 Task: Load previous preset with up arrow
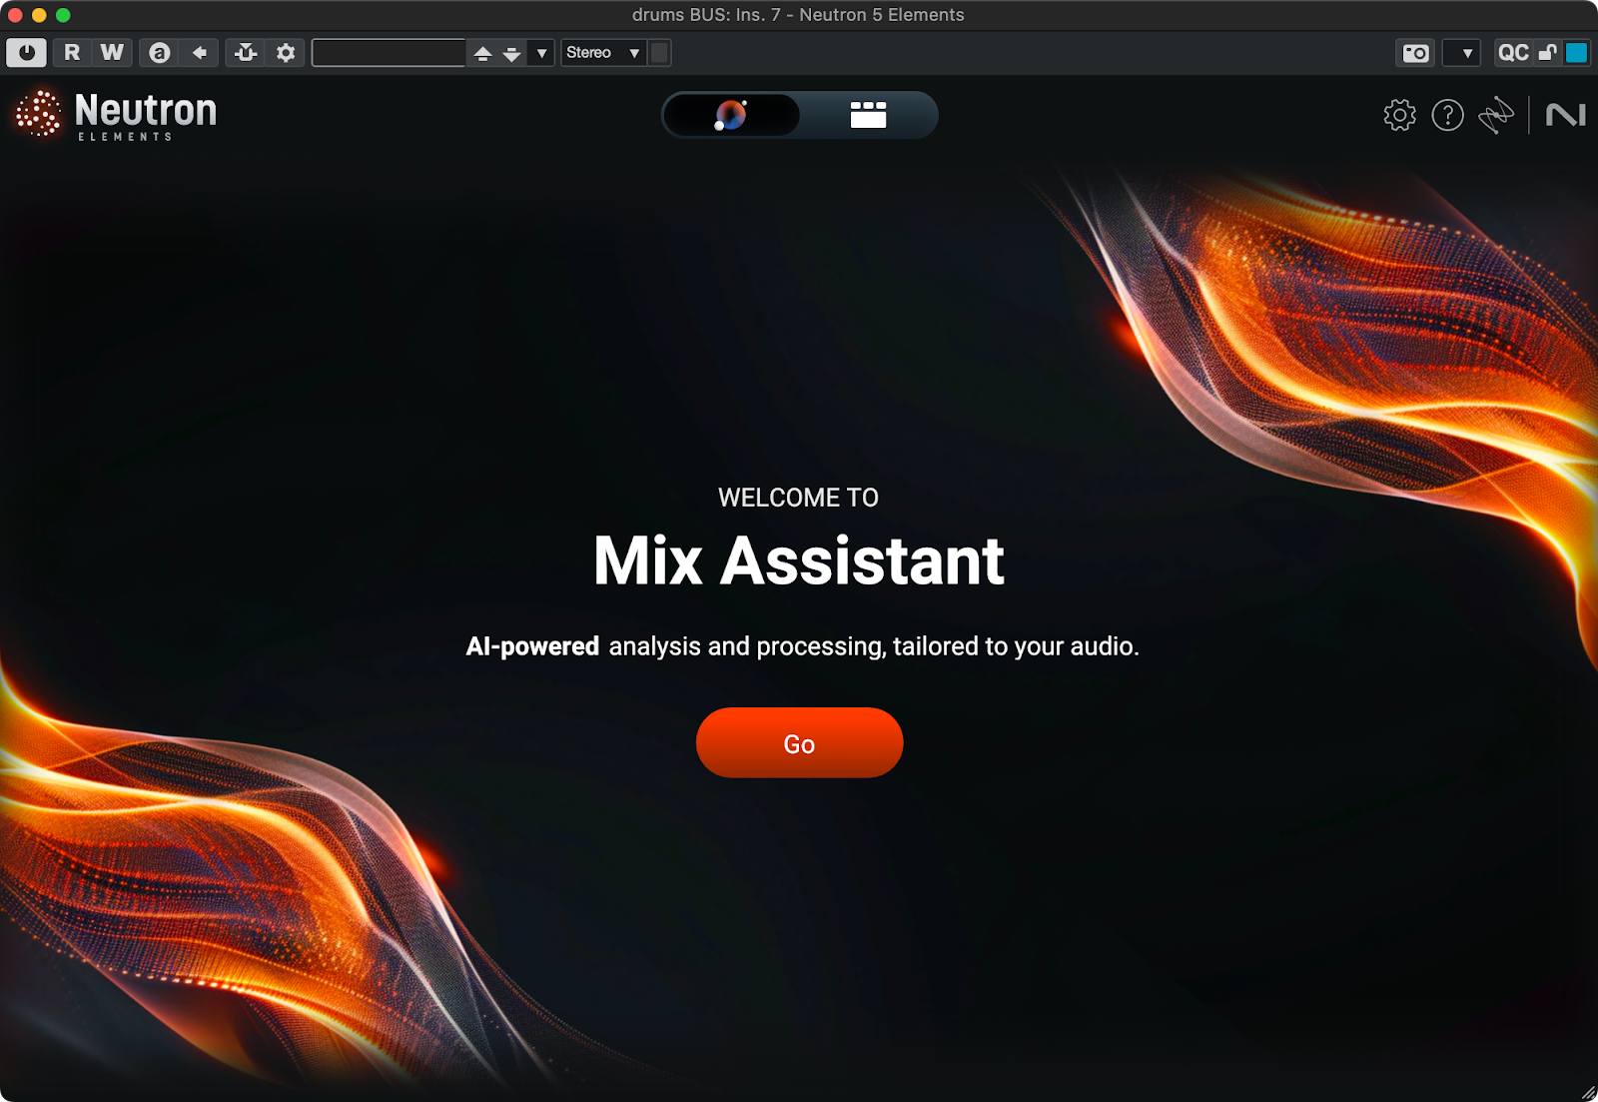482,53
